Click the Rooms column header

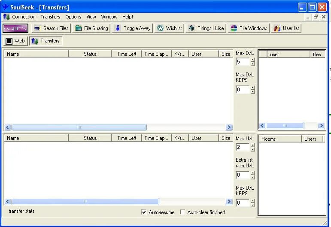280,139
